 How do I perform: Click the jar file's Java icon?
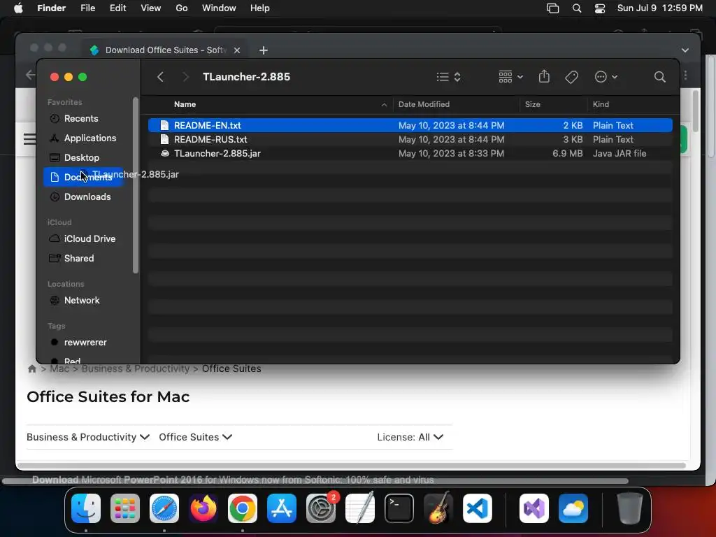coord(165,153)
